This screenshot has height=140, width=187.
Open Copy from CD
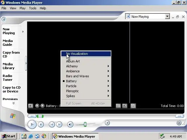point(11,55)
